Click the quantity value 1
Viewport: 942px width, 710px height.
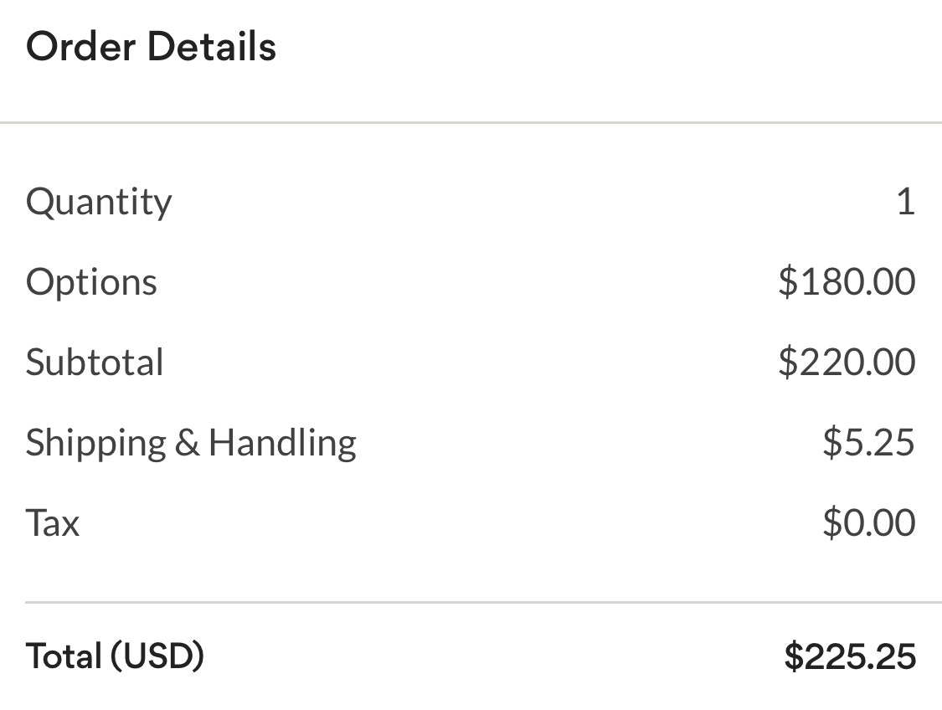905,202
